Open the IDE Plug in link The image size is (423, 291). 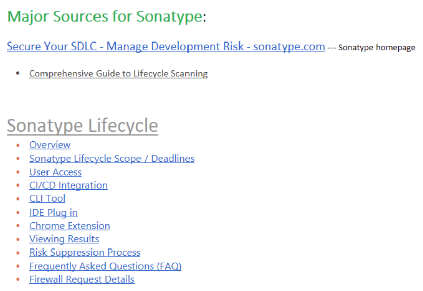(53, 213)
